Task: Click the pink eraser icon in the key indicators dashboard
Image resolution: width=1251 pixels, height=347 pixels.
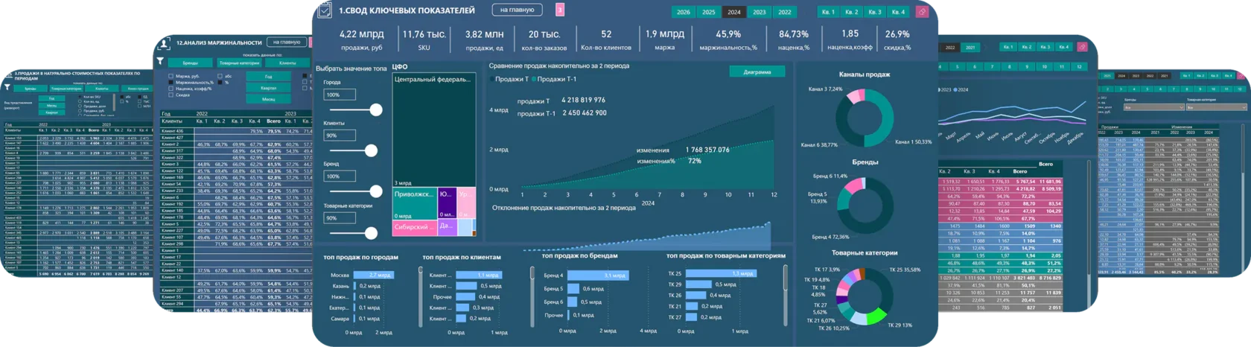Action: tap(922, 12)
